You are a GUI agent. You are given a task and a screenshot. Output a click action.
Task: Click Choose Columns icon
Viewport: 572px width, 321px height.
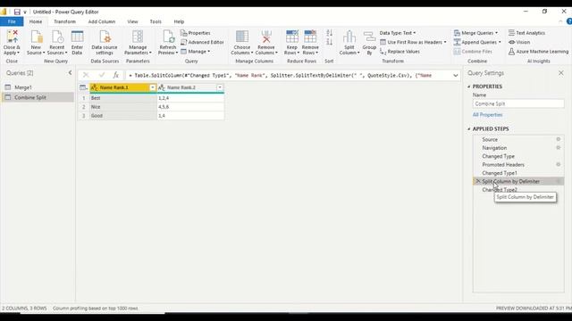pyautogui.click(x=242, y=37)
